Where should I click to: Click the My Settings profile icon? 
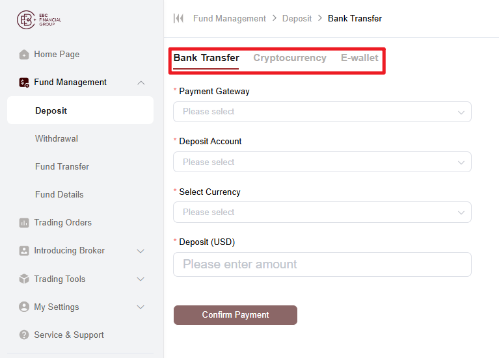tap(24, 307)
